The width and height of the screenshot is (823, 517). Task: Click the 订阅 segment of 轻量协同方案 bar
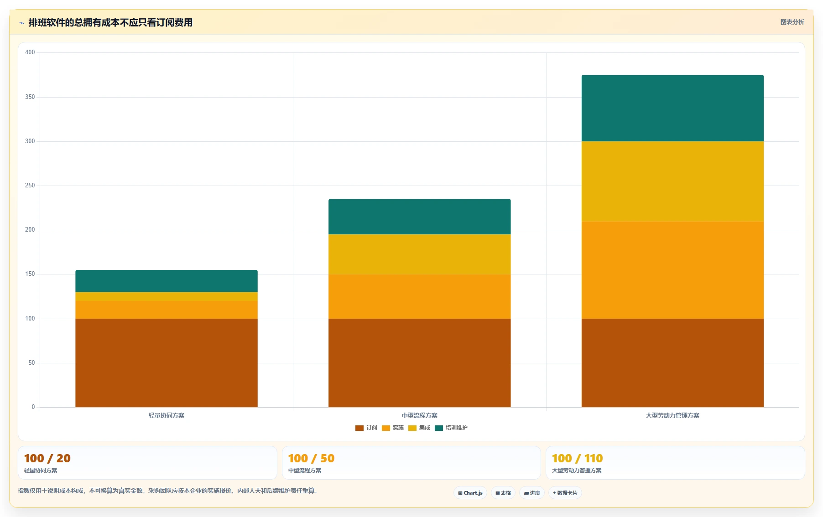(167, 363)
